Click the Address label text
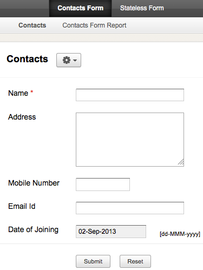 click(x=22, y=117)
